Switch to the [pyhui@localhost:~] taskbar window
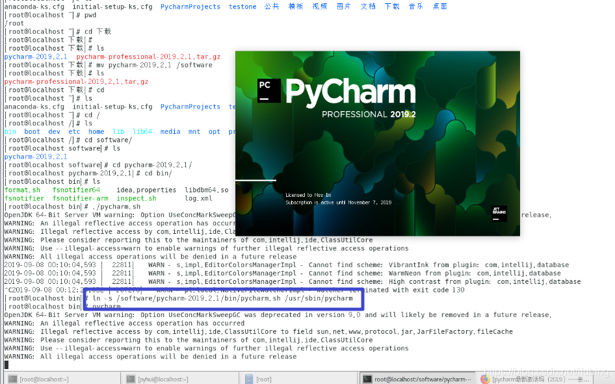This screenshot has height=384, width=615. [179, 379]
